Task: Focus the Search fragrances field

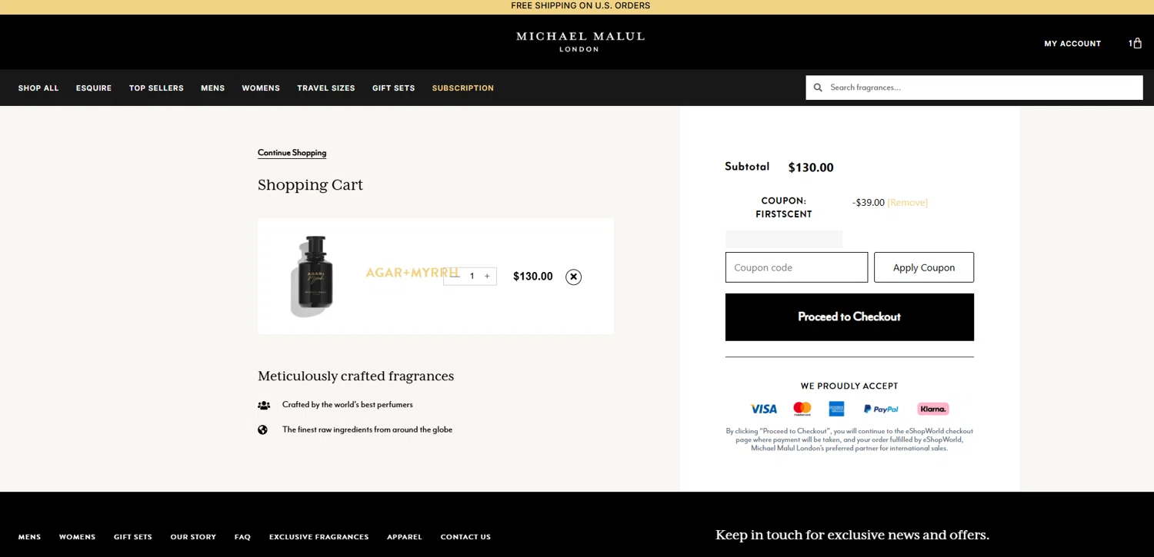Action: point(974,88)
